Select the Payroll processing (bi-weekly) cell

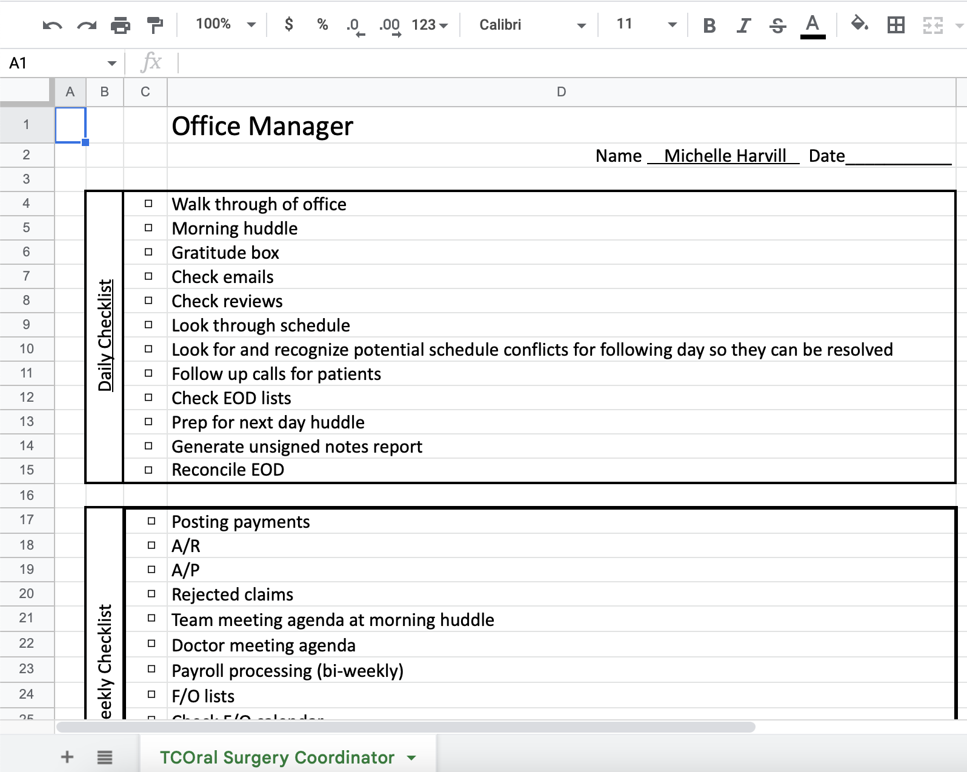pyautogui.click(x=562, y=670)
